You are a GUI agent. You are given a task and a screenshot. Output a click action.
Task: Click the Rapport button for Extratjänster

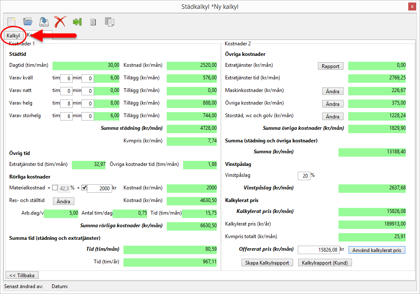tap(331, 66)
